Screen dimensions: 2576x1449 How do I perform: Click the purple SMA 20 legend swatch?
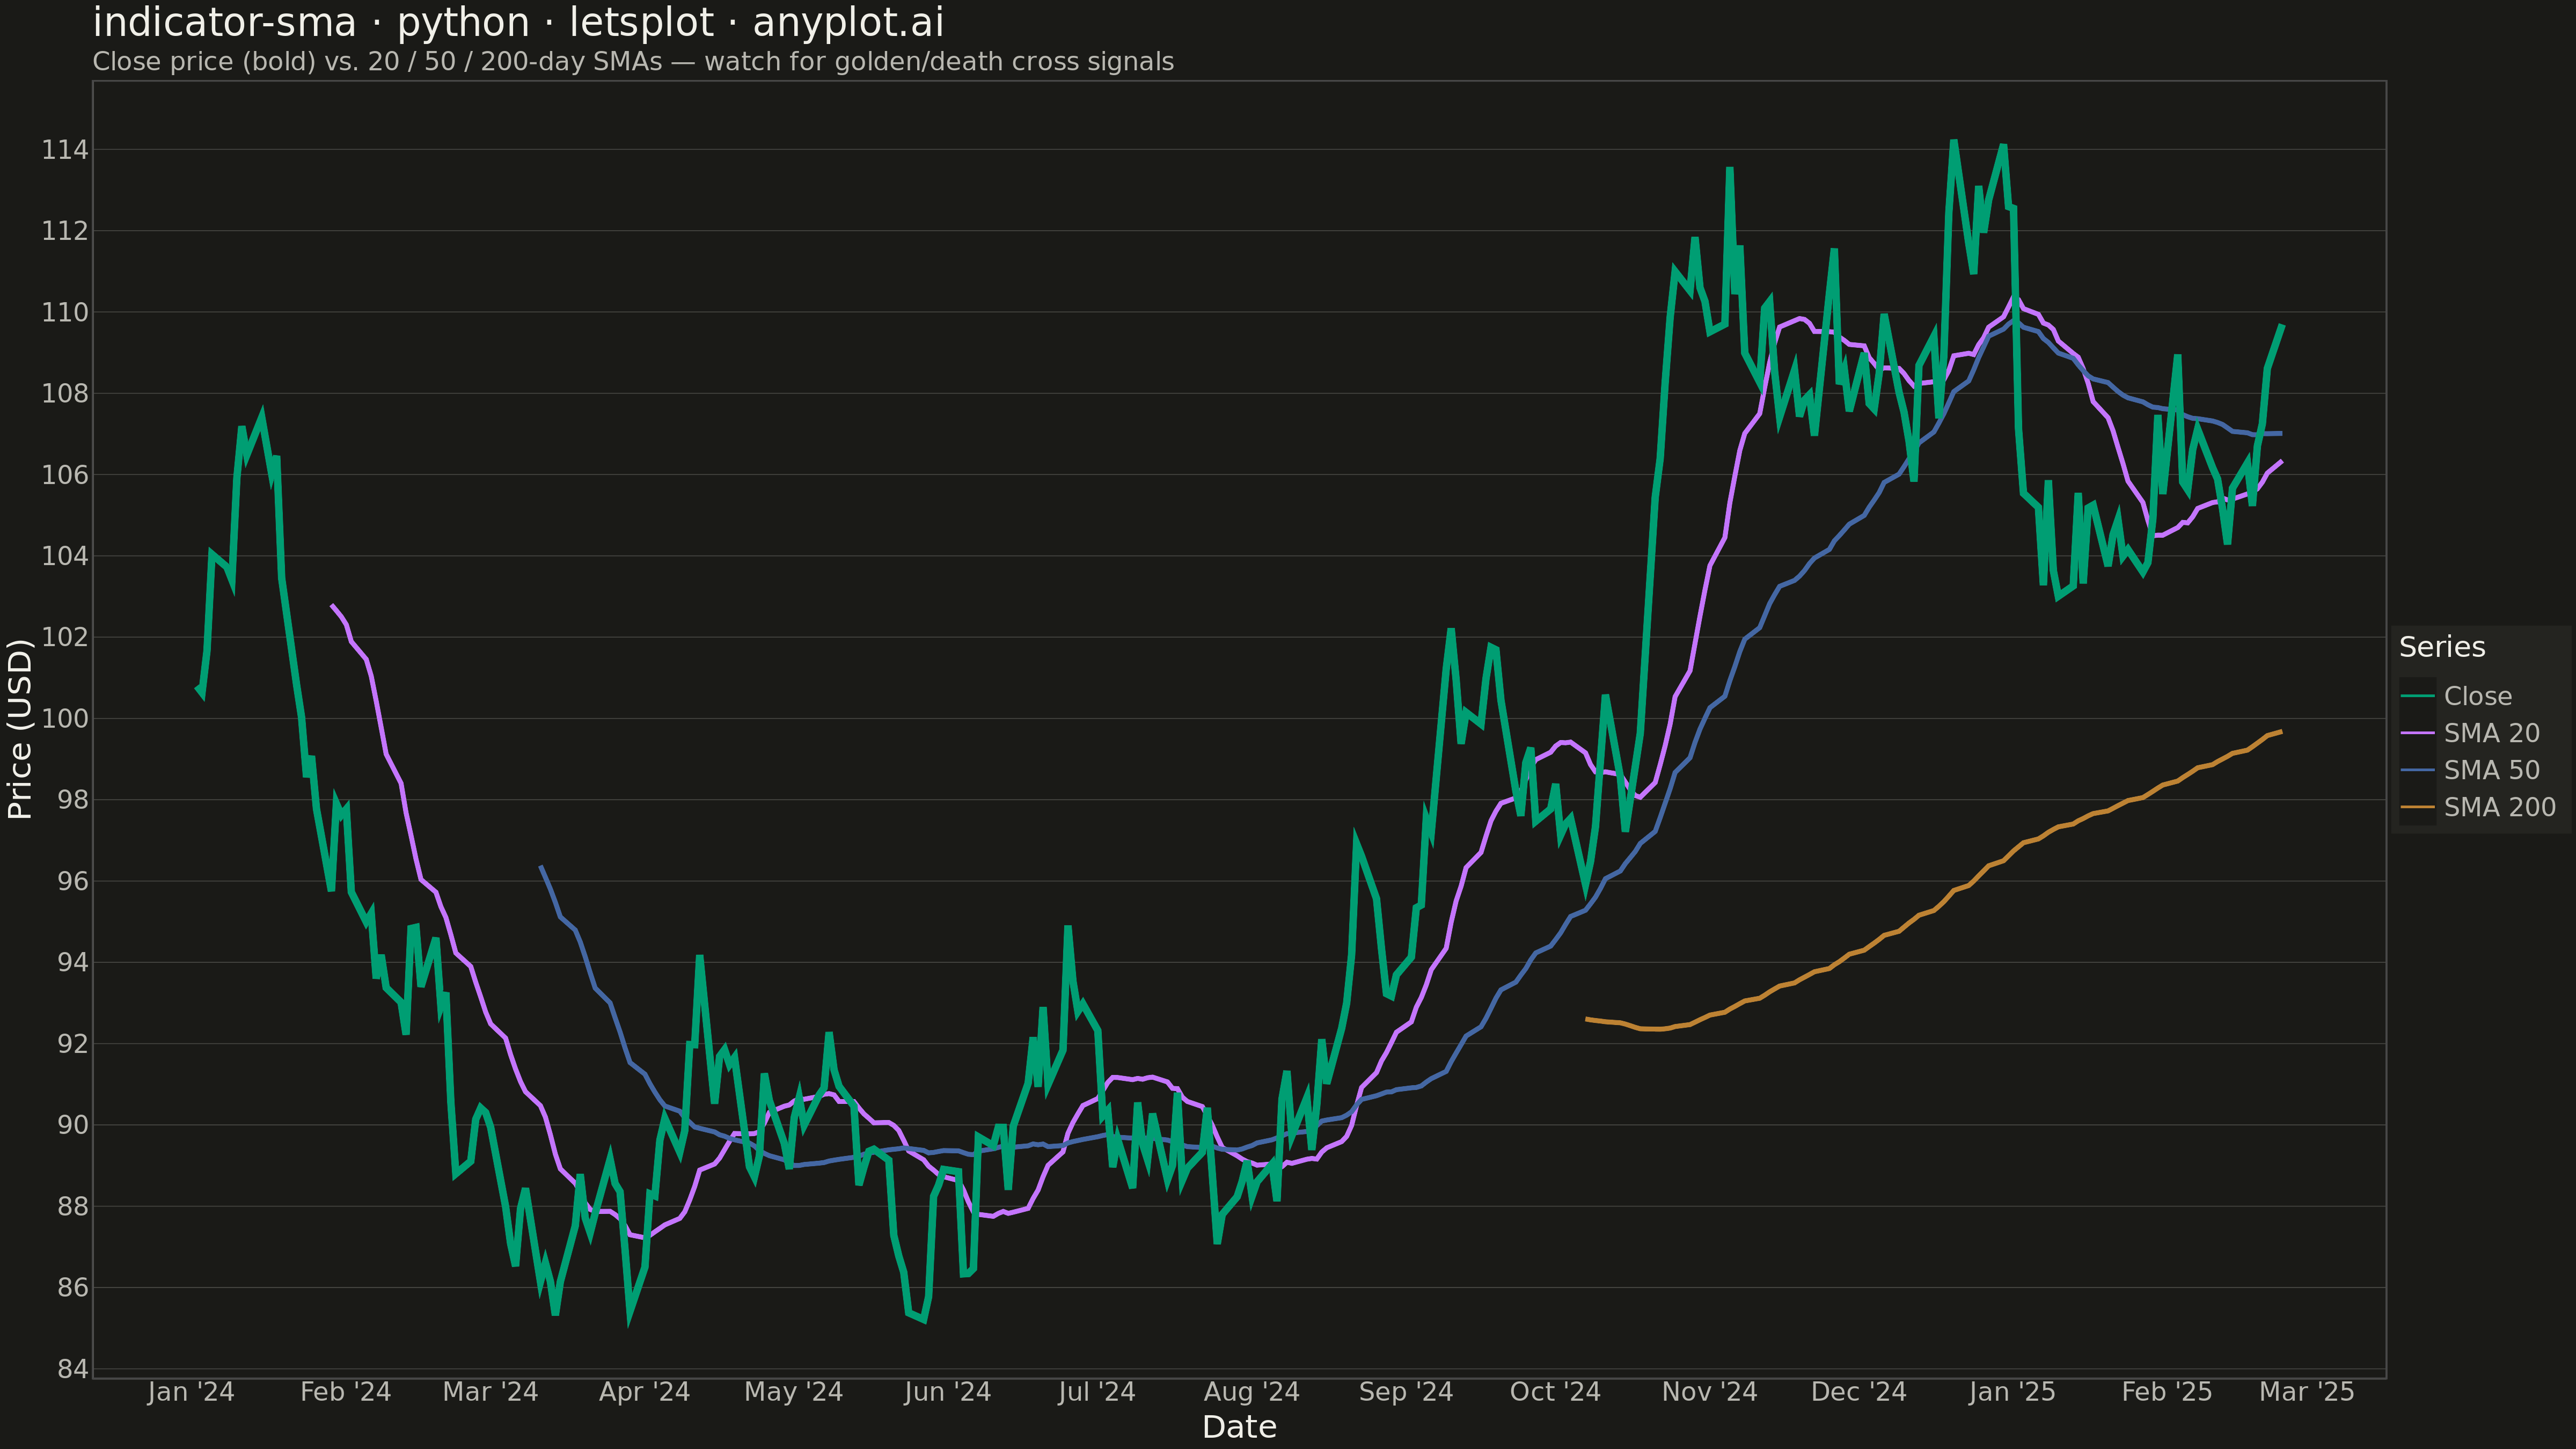(2417, 733)
